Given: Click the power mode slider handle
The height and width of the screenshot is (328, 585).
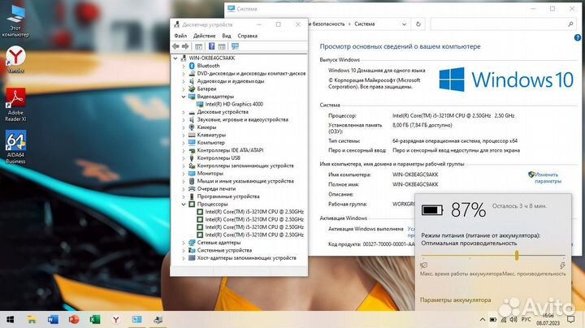Looking at the screenshot, I should tap(517, 255).
